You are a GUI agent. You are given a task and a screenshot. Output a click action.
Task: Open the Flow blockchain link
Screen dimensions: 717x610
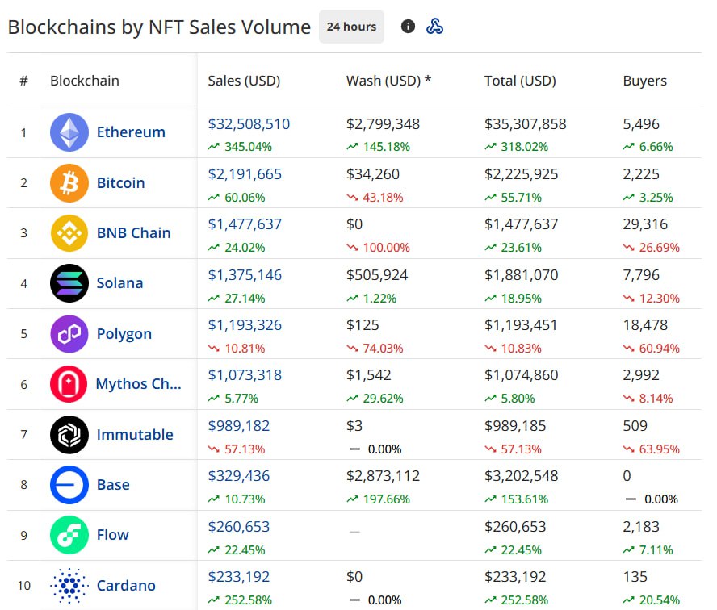(x=112, y=535)
